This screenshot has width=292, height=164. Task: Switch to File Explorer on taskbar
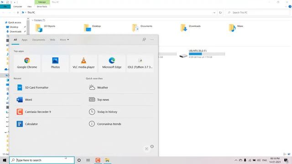click(x=107, y=160)
